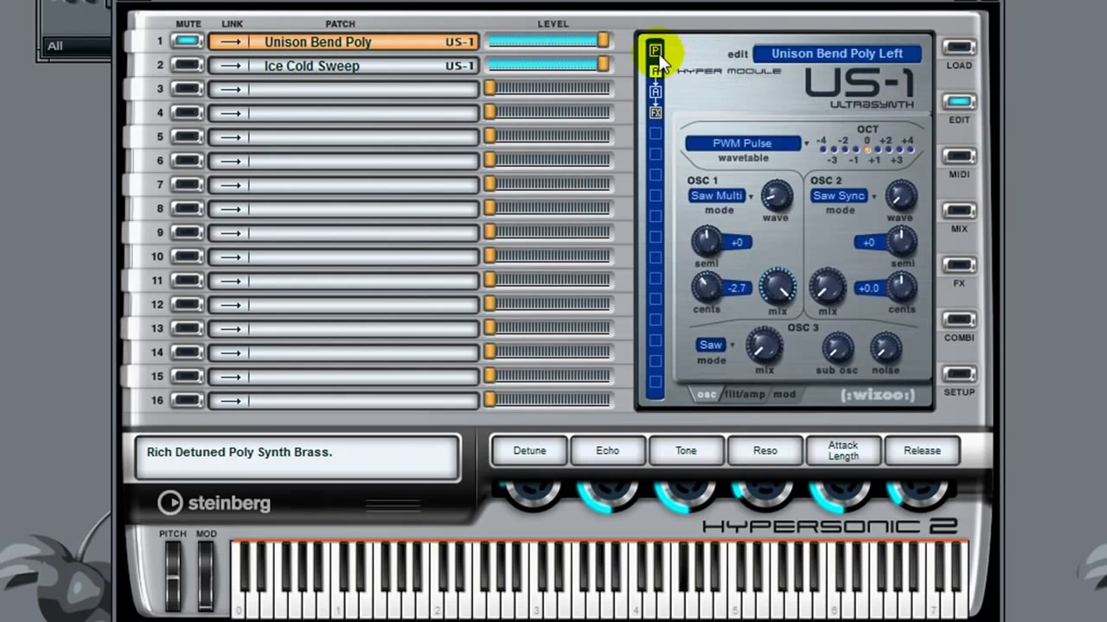Switch to the mod tab

tap(784, 395)
